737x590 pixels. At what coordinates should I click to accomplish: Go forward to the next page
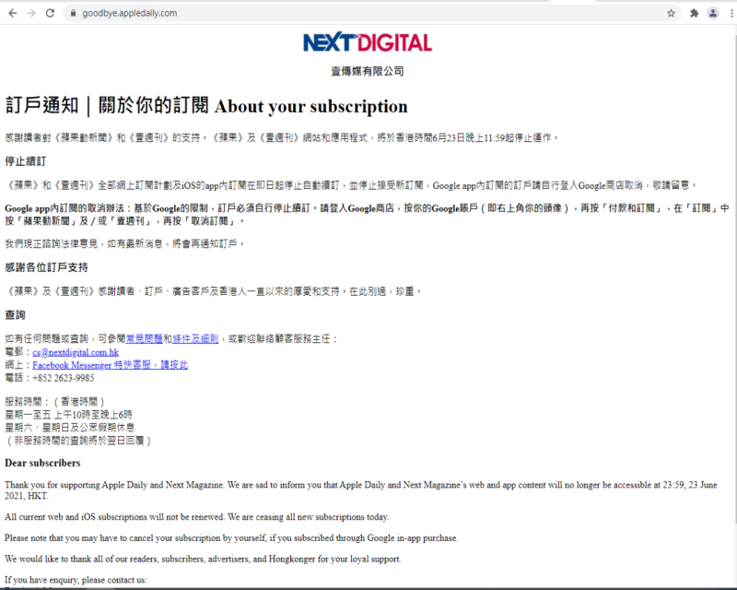(31, 13)
